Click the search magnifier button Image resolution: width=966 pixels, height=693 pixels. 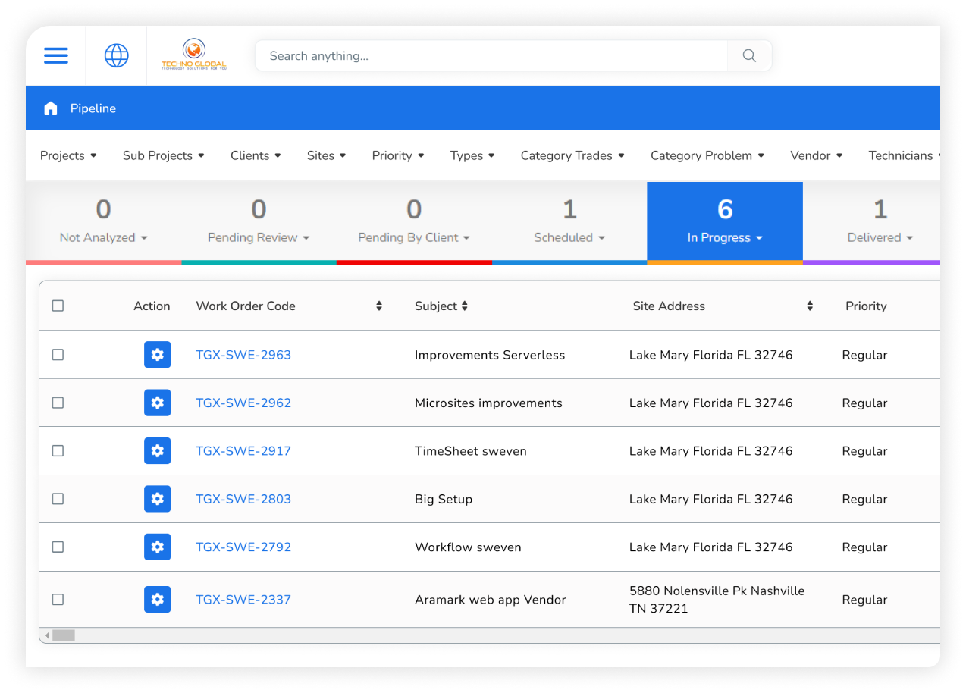point(749,55)
